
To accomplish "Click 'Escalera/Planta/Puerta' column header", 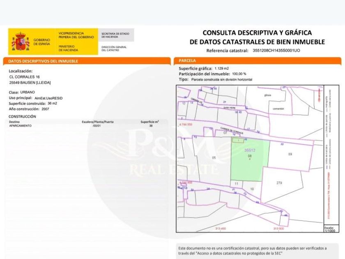I will (x=98, y=122).
